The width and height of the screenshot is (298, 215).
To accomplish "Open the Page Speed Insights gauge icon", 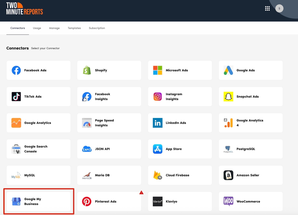I will point(87,123).
